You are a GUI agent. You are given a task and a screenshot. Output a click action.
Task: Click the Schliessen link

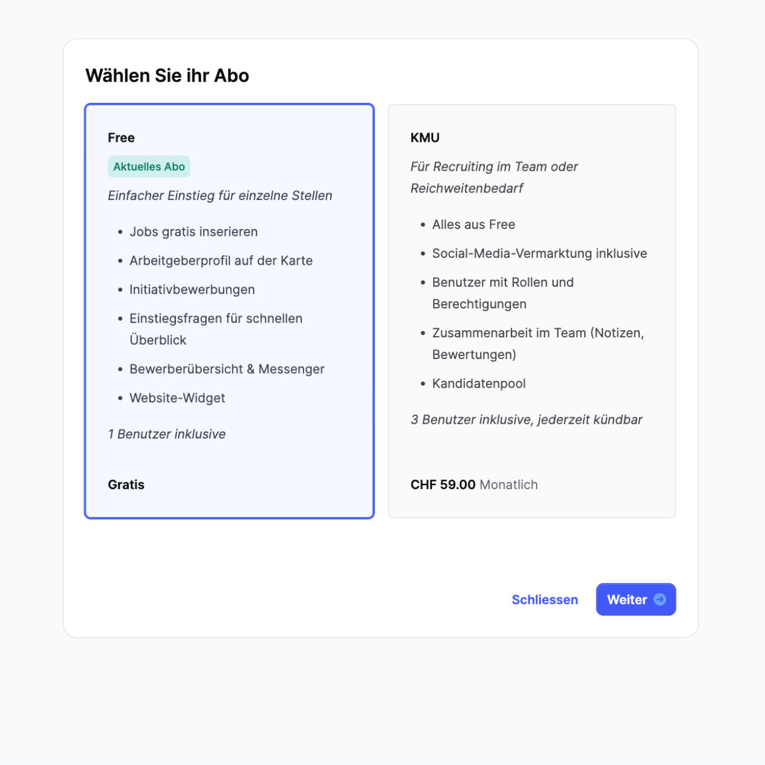[x=544, y=600]
